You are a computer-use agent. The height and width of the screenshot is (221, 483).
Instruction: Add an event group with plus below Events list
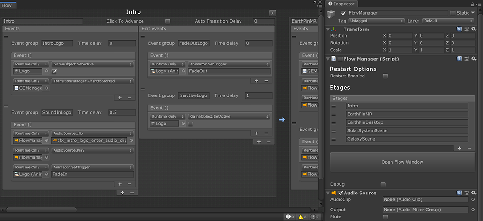(122, 192)
